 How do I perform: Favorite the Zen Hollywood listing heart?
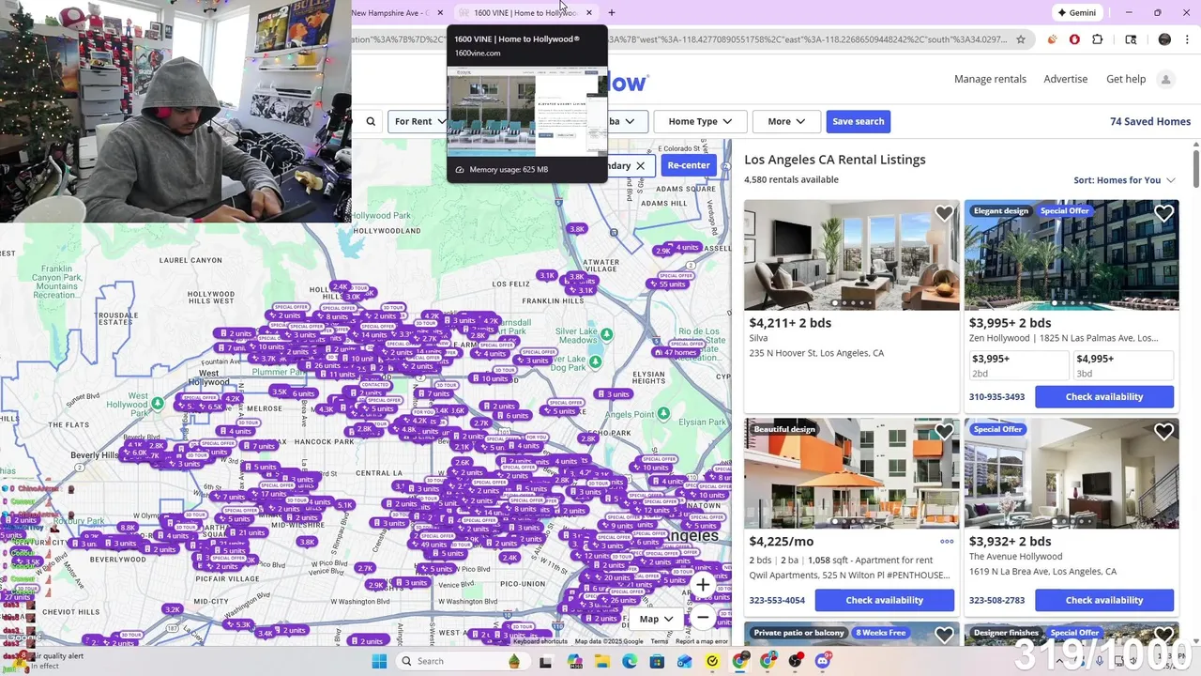(x=1163, y=214)
